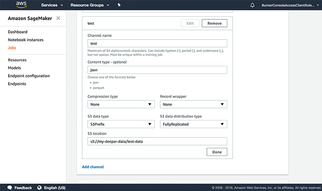
Task: Focus the Content type input field
Action: (157, 70)
